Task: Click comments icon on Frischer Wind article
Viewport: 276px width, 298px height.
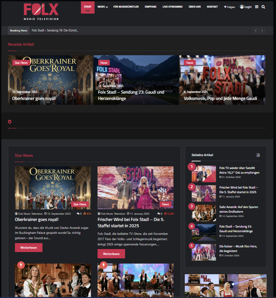Action: coord(159,214)
